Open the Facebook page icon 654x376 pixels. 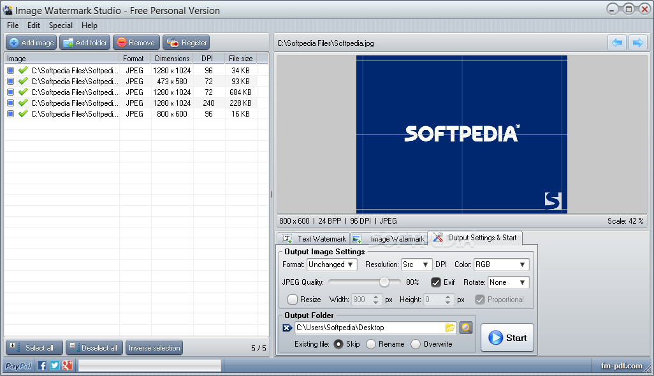coord(42,366)
